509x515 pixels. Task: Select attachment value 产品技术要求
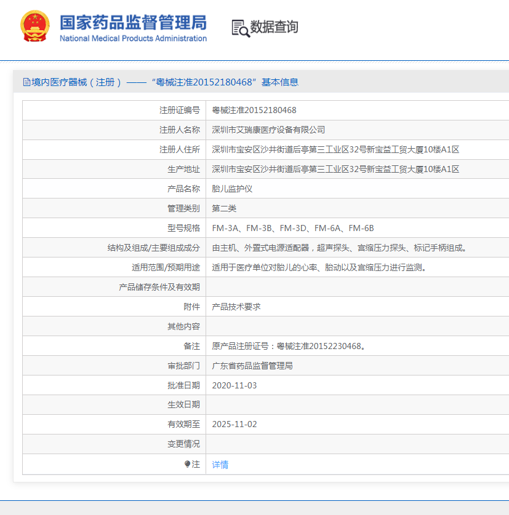tap(236, 307)
